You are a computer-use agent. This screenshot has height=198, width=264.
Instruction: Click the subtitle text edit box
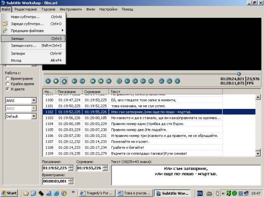point(186,175)
